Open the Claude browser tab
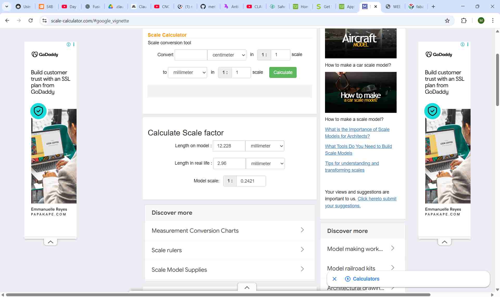Image resolution: width=500 pixels, height=297 pixels. tap(139, 7)
